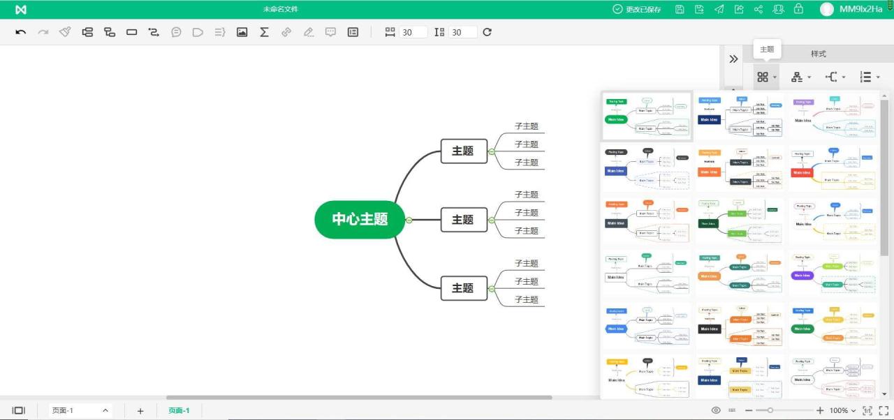
Task: Open the outline view icon
Action: pyautogui.click(x=353, y=32)
